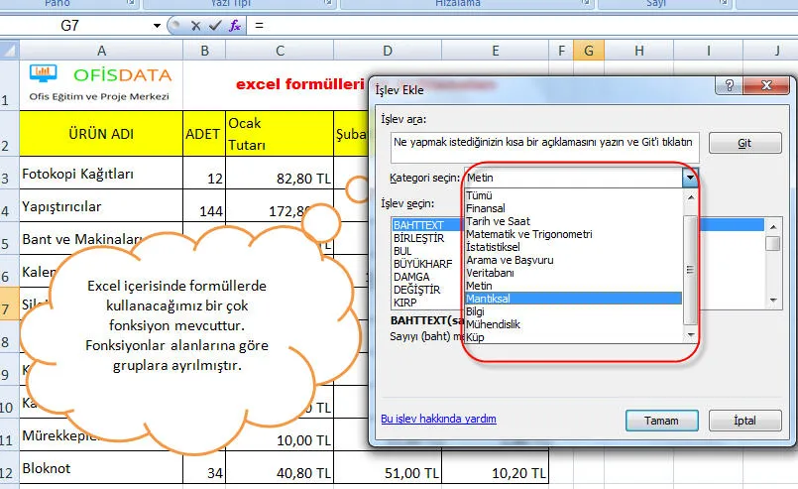The width and height of the screenshot is (798, 489).
Task: Click the dialog help question mark icon
Action: click(730, 86)
